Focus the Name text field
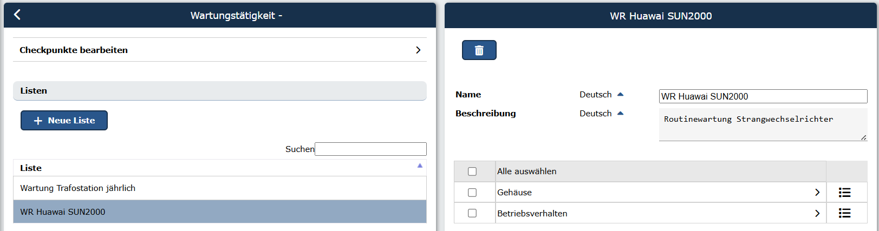 (x=763, y=96)
